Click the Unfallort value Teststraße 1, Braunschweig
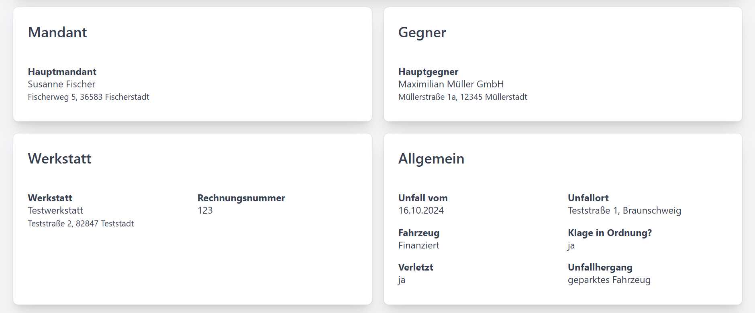The image size is (755, 313). coord(624,210)
